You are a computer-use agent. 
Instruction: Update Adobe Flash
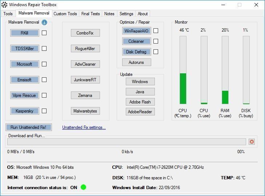140,102
